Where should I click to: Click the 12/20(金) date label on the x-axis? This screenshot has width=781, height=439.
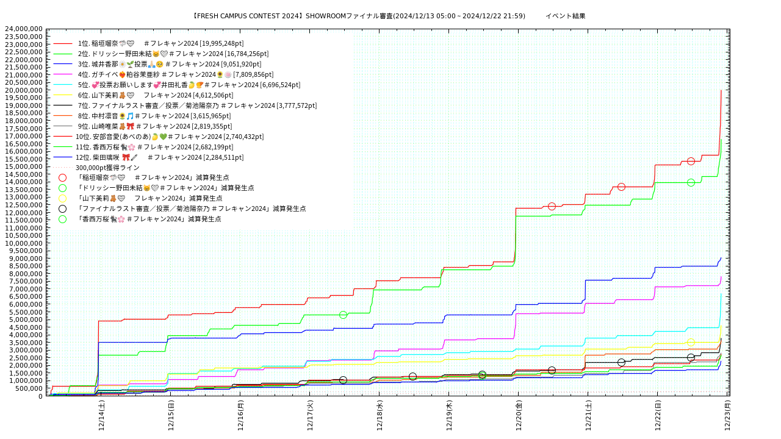coord(519,416)
